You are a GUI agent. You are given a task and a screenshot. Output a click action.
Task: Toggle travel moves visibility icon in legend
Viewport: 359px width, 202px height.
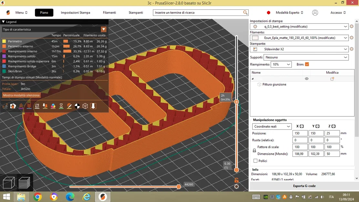pos(5,106)
